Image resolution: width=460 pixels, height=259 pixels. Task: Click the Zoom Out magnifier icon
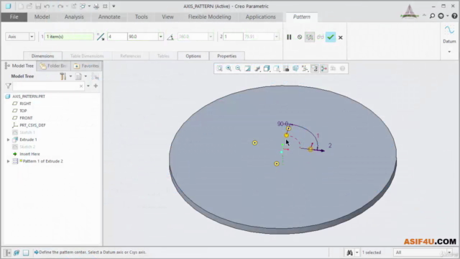pyautogui.click(x=238, y=68)
